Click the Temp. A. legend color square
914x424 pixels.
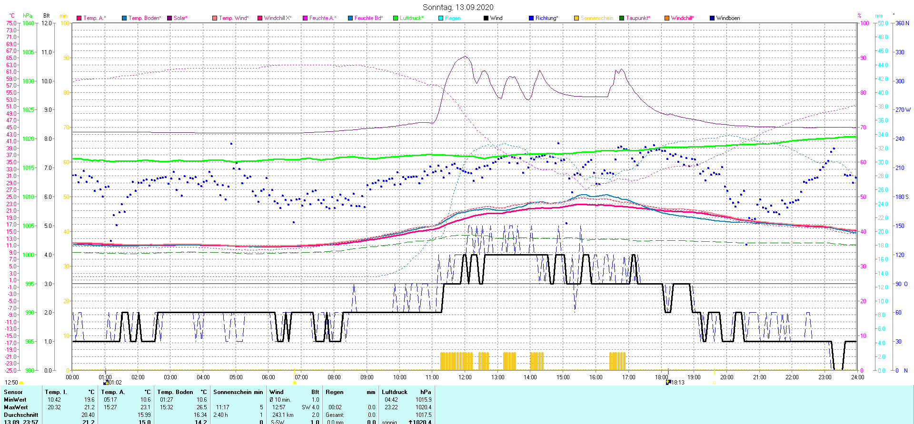pos(79,18)
